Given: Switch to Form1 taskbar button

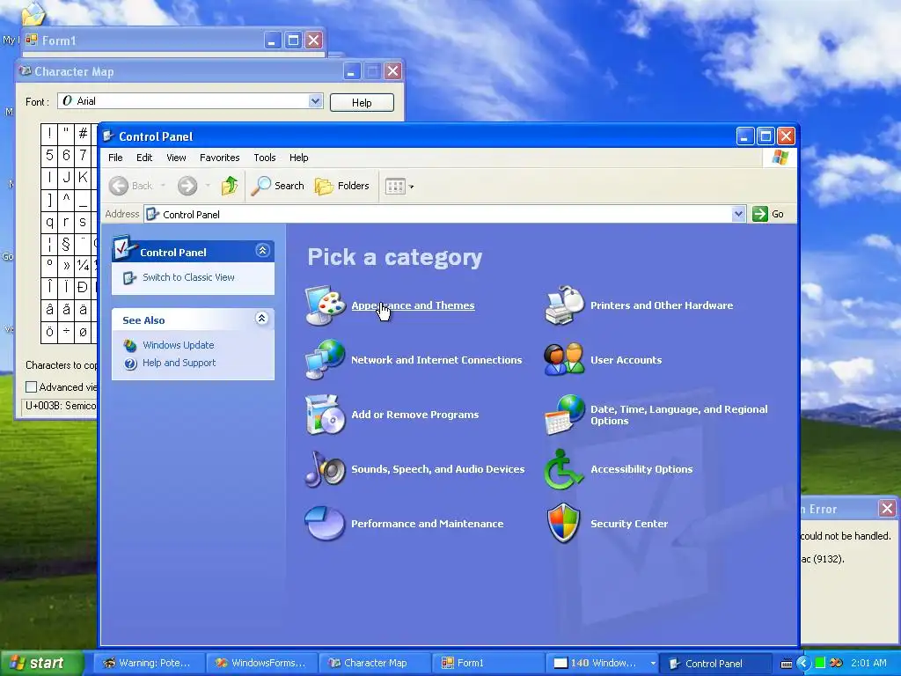Looking at the screenshot, I should (x=487, y=664).
